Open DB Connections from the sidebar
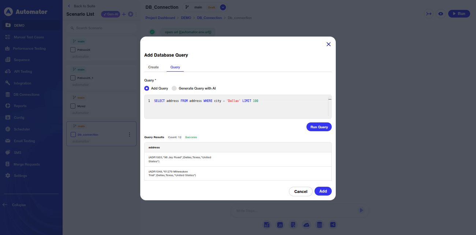The width and height of the screenshot is (476, 235). (26, 95)
